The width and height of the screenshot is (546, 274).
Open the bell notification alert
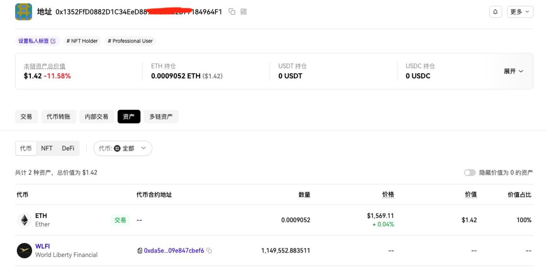(495, 12)
